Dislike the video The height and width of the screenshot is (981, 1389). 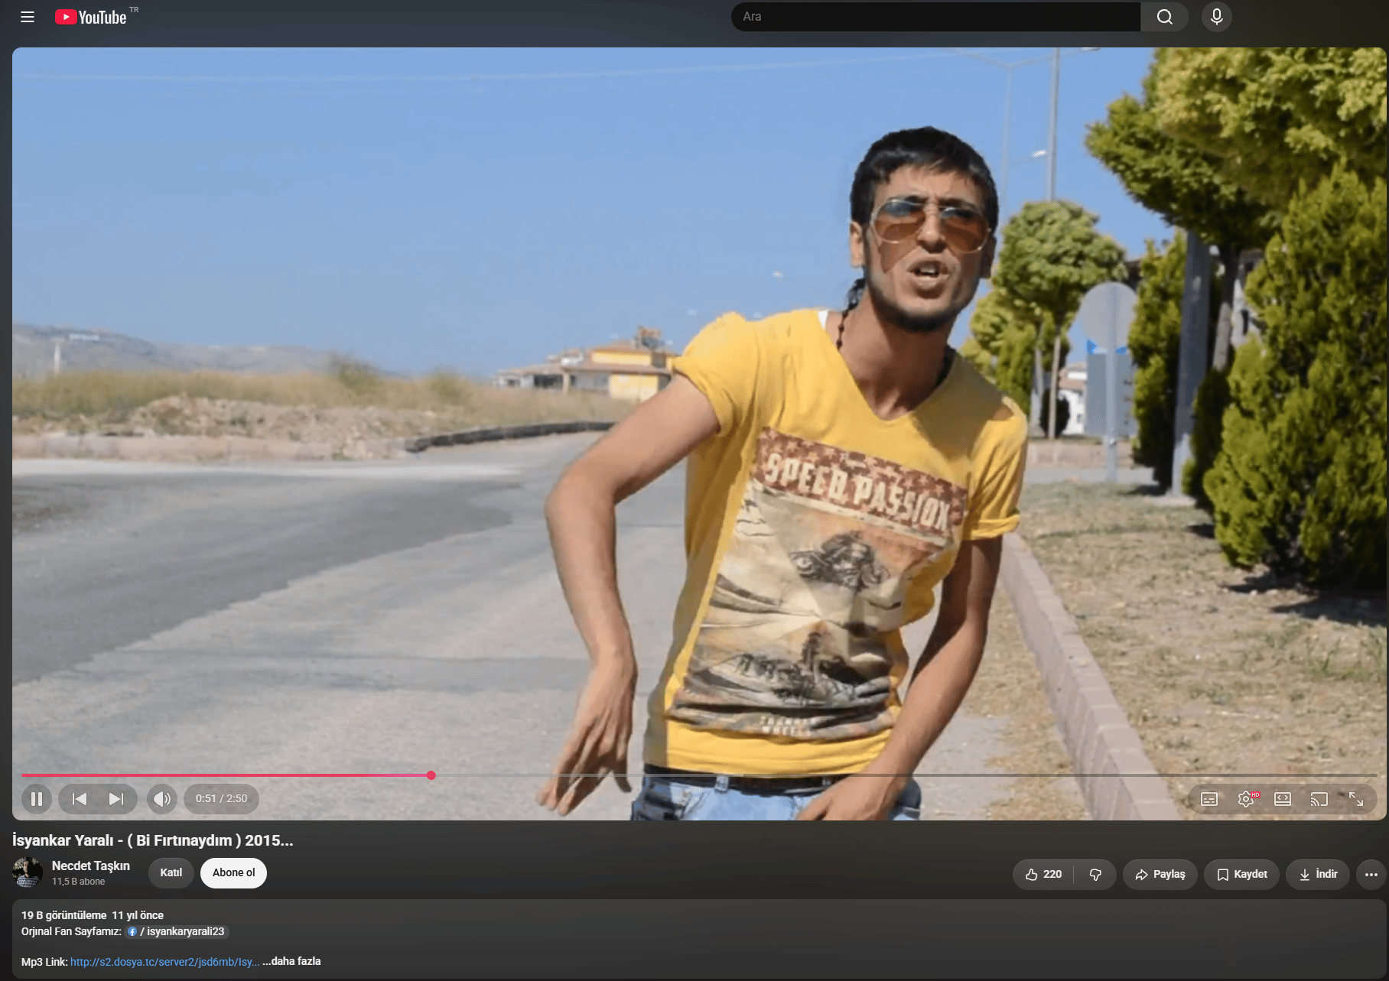click(x=1095, y=875)
